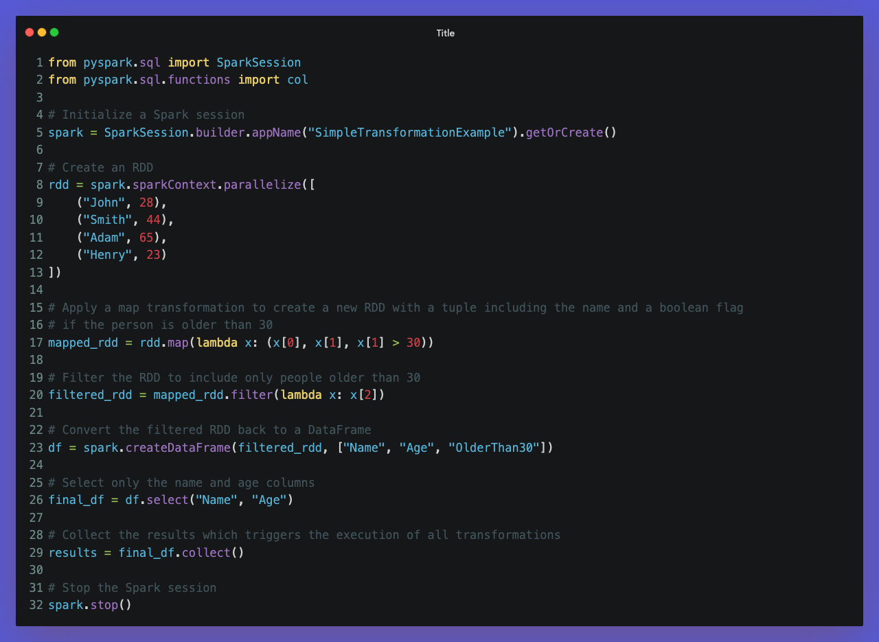Click the "collect" method call
Image resolution: width=879 pixels, height=642 pixels.
coord(206,553)
